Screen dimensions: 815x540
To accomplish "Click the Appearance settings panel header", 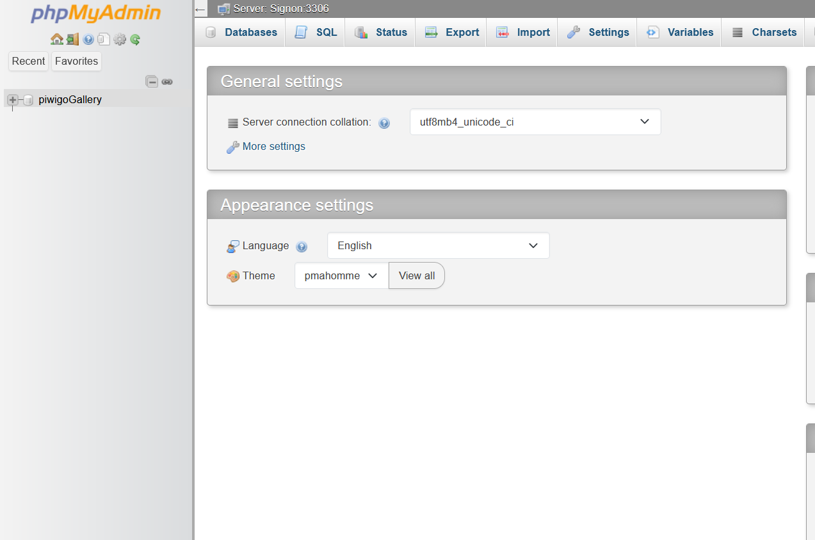I will (x=497, y=205).
